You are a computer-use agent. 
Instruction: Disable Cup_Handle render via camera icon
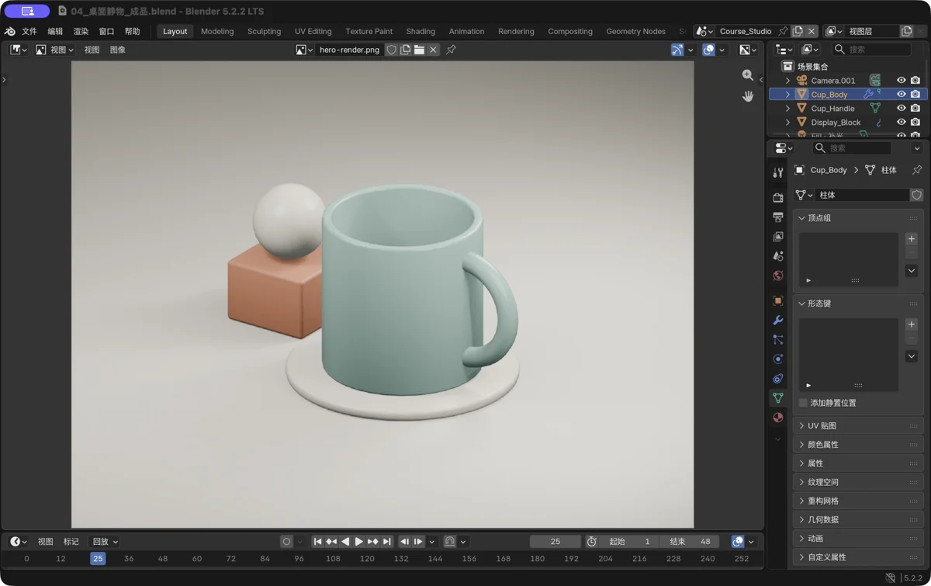(x=915, y=109)
